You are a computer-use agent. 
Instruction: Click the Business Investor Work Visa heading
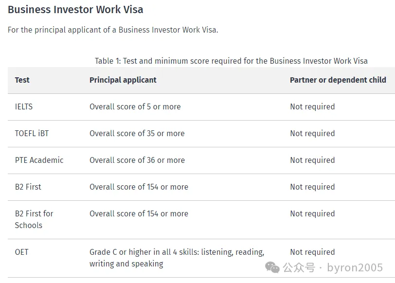pyautogui.click(x=75, y=10)
